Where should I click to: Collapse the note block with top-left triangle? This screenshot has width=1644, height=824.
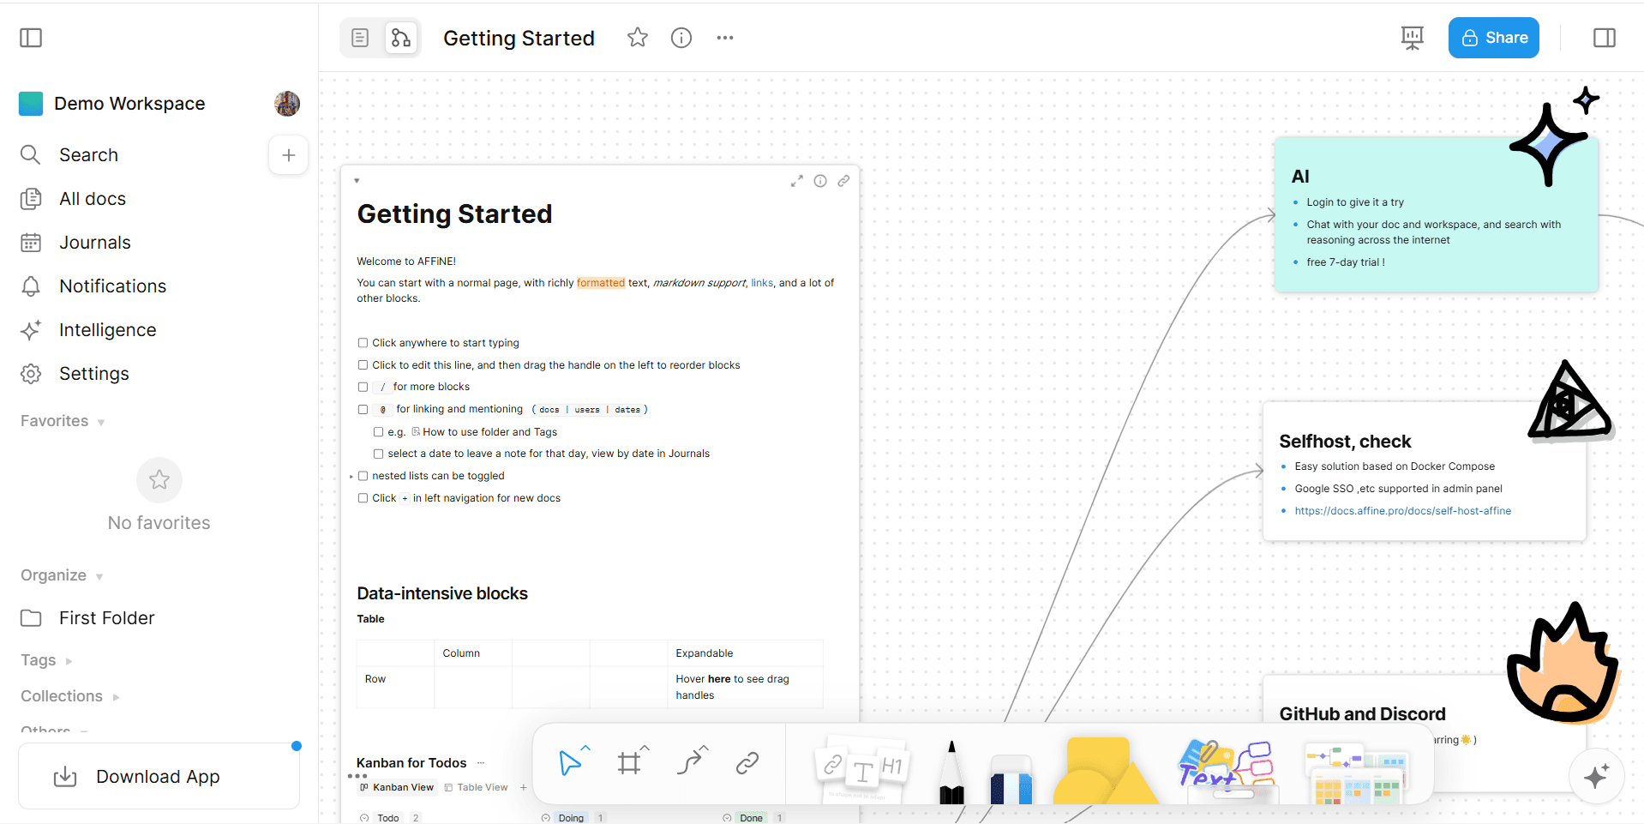point(357,181)
